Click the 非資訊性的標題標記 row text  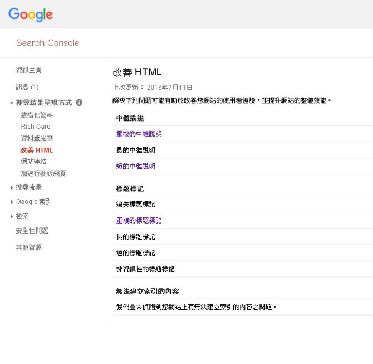coord(145,269)
